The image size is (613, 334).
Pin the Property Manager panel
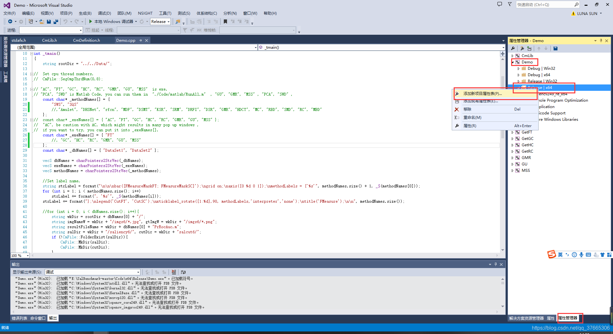coord(601,40)
